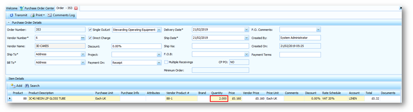The image size is (413, 112).
Task: Click the Print printer icon
Action: click(x=33, y=15)
